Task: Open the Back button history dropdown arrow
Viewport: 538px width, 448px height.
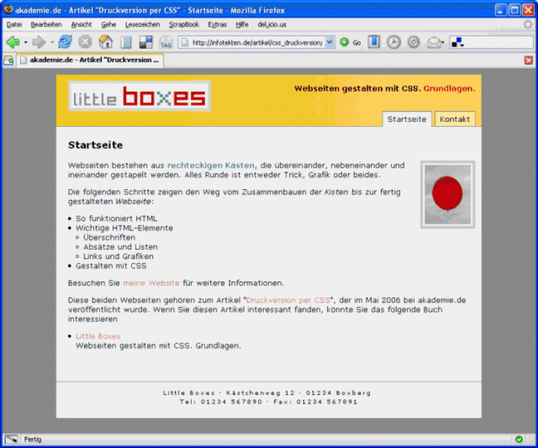Action: pos(26,42)
